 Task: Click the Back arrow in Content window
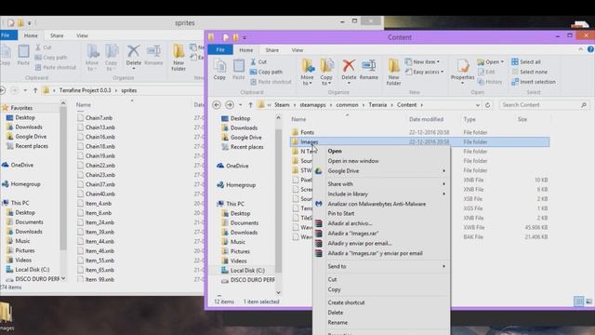pyautogui.click(x=217, y=105)
